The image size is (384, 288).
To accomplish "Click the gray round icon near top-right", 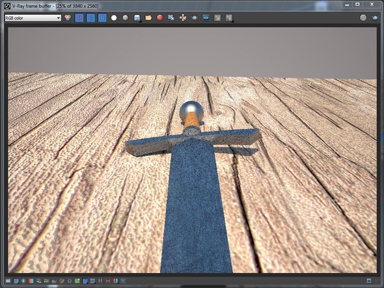I will 363,18.
